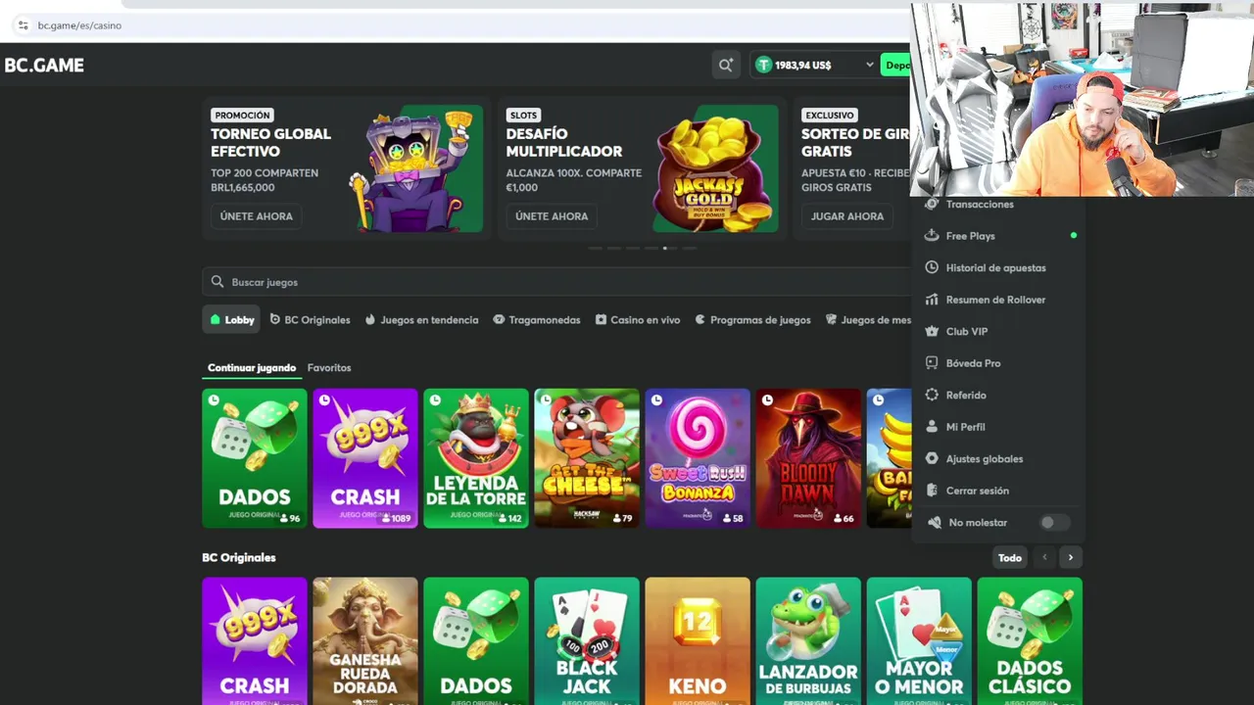Click ÚNETE AHORA on Desafío Multiplicador
This screenshot has height=705, width=1254.
tap(552, 216)
